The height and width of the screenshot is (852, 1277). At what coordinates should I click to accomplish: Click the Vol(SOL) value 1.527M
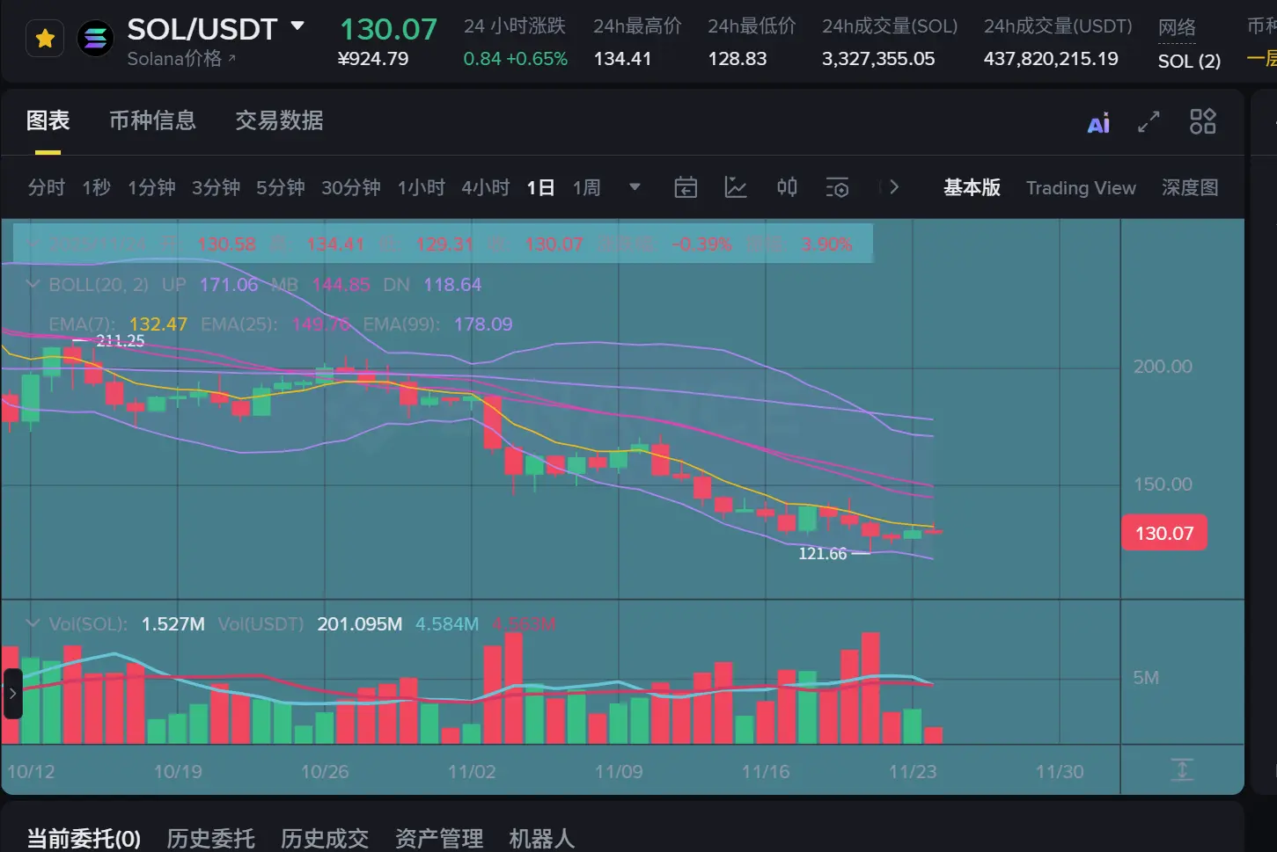pyautogui.click(x=173, y=624)
